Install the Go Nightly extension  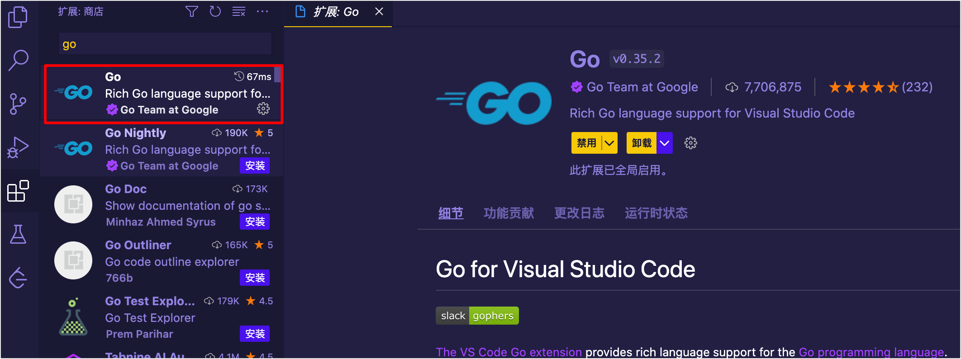point(255,166)
